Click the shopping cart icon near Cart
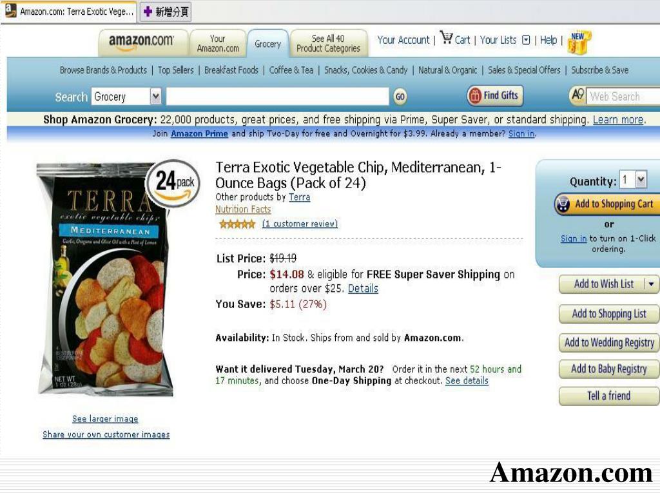This screenshot has height=495, width=660. pyautogui.click(x=446, y=38)
